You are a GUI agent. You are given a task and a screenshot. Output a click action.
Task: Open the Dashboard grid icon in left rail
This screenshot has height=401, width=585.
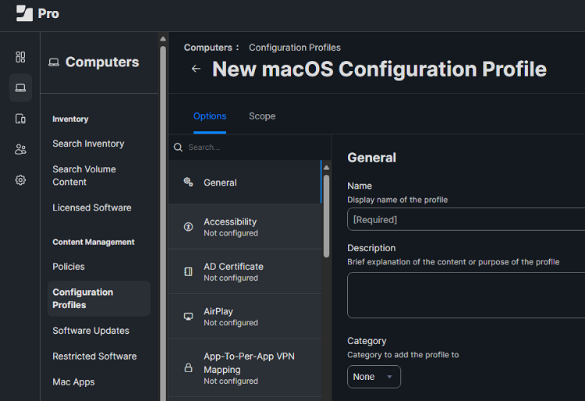point(20,57)
